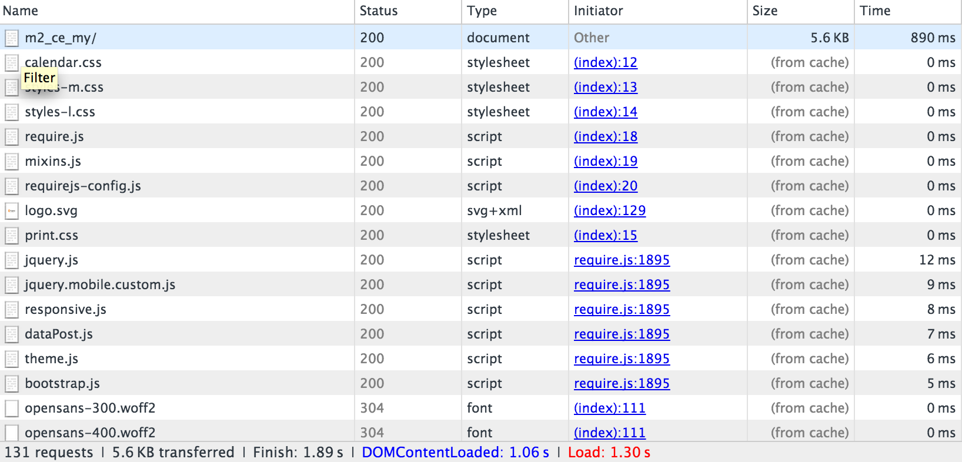This screenshot has height=462, width=962.
Task: Open the (index):111 link in opensans-300.woff2 row
Action: click(610, 408)
